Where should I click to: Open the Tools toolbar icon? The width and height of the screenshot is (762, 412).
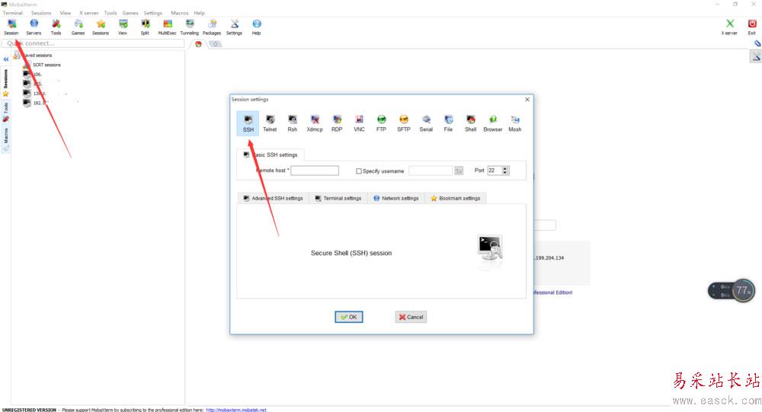[x=56, y=27]
